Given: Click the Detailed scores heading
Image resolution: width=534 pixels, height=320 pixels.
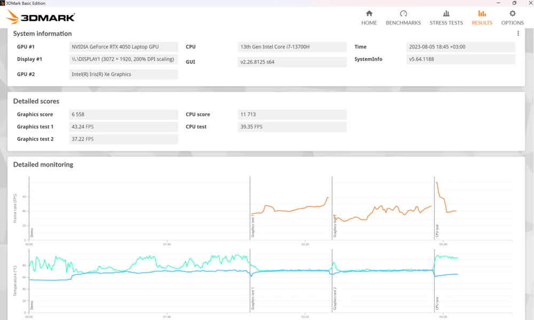Looking at the screenshot, I should (36, 101).
